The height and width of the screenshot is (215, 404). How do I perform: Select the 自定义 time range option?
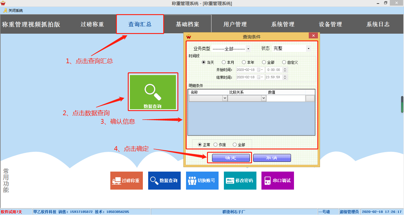click(284, 62)
